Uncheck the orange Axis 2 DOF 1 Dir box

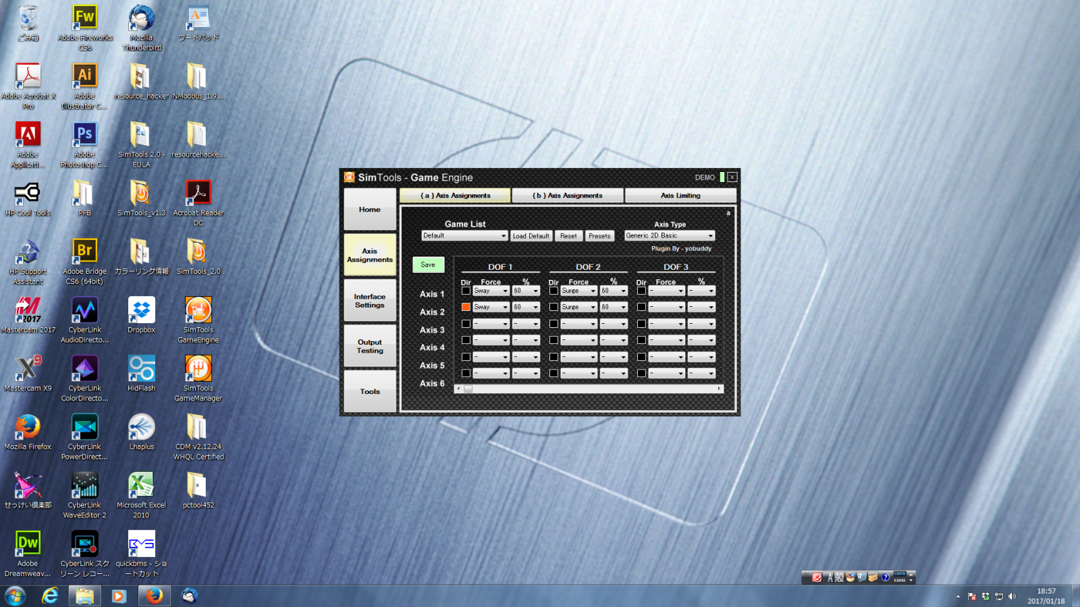pyautogui.click(x=466, y=307)
